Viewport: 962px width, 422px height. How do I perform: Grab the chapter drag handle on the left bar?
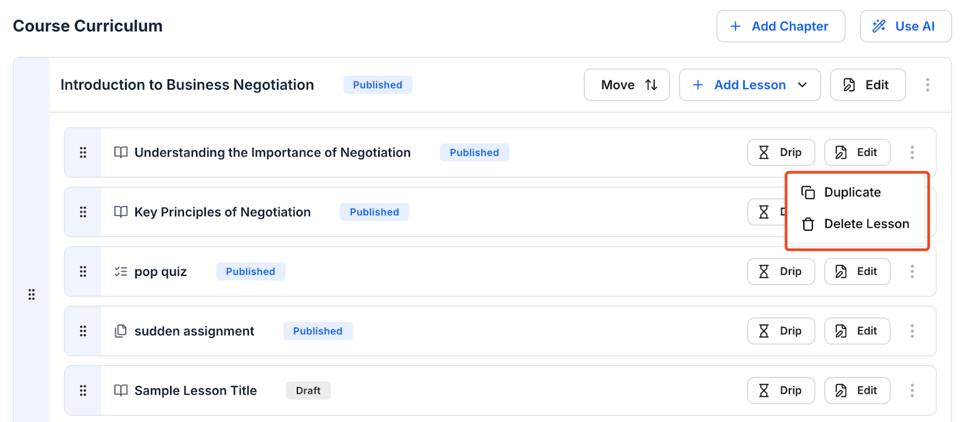point(31,295)
